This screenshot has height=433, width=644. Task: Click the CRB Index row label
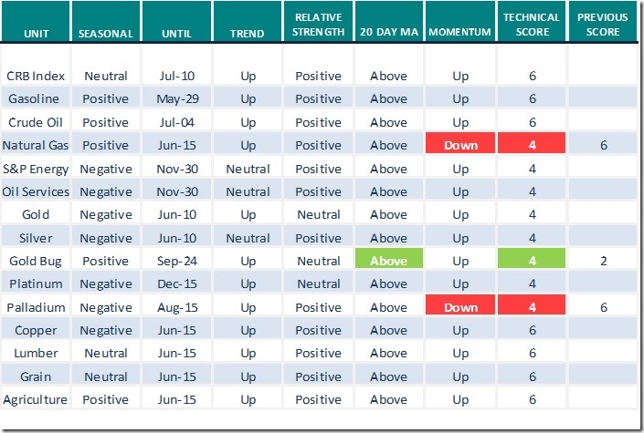pyautogui.click(x=37, y=76)
